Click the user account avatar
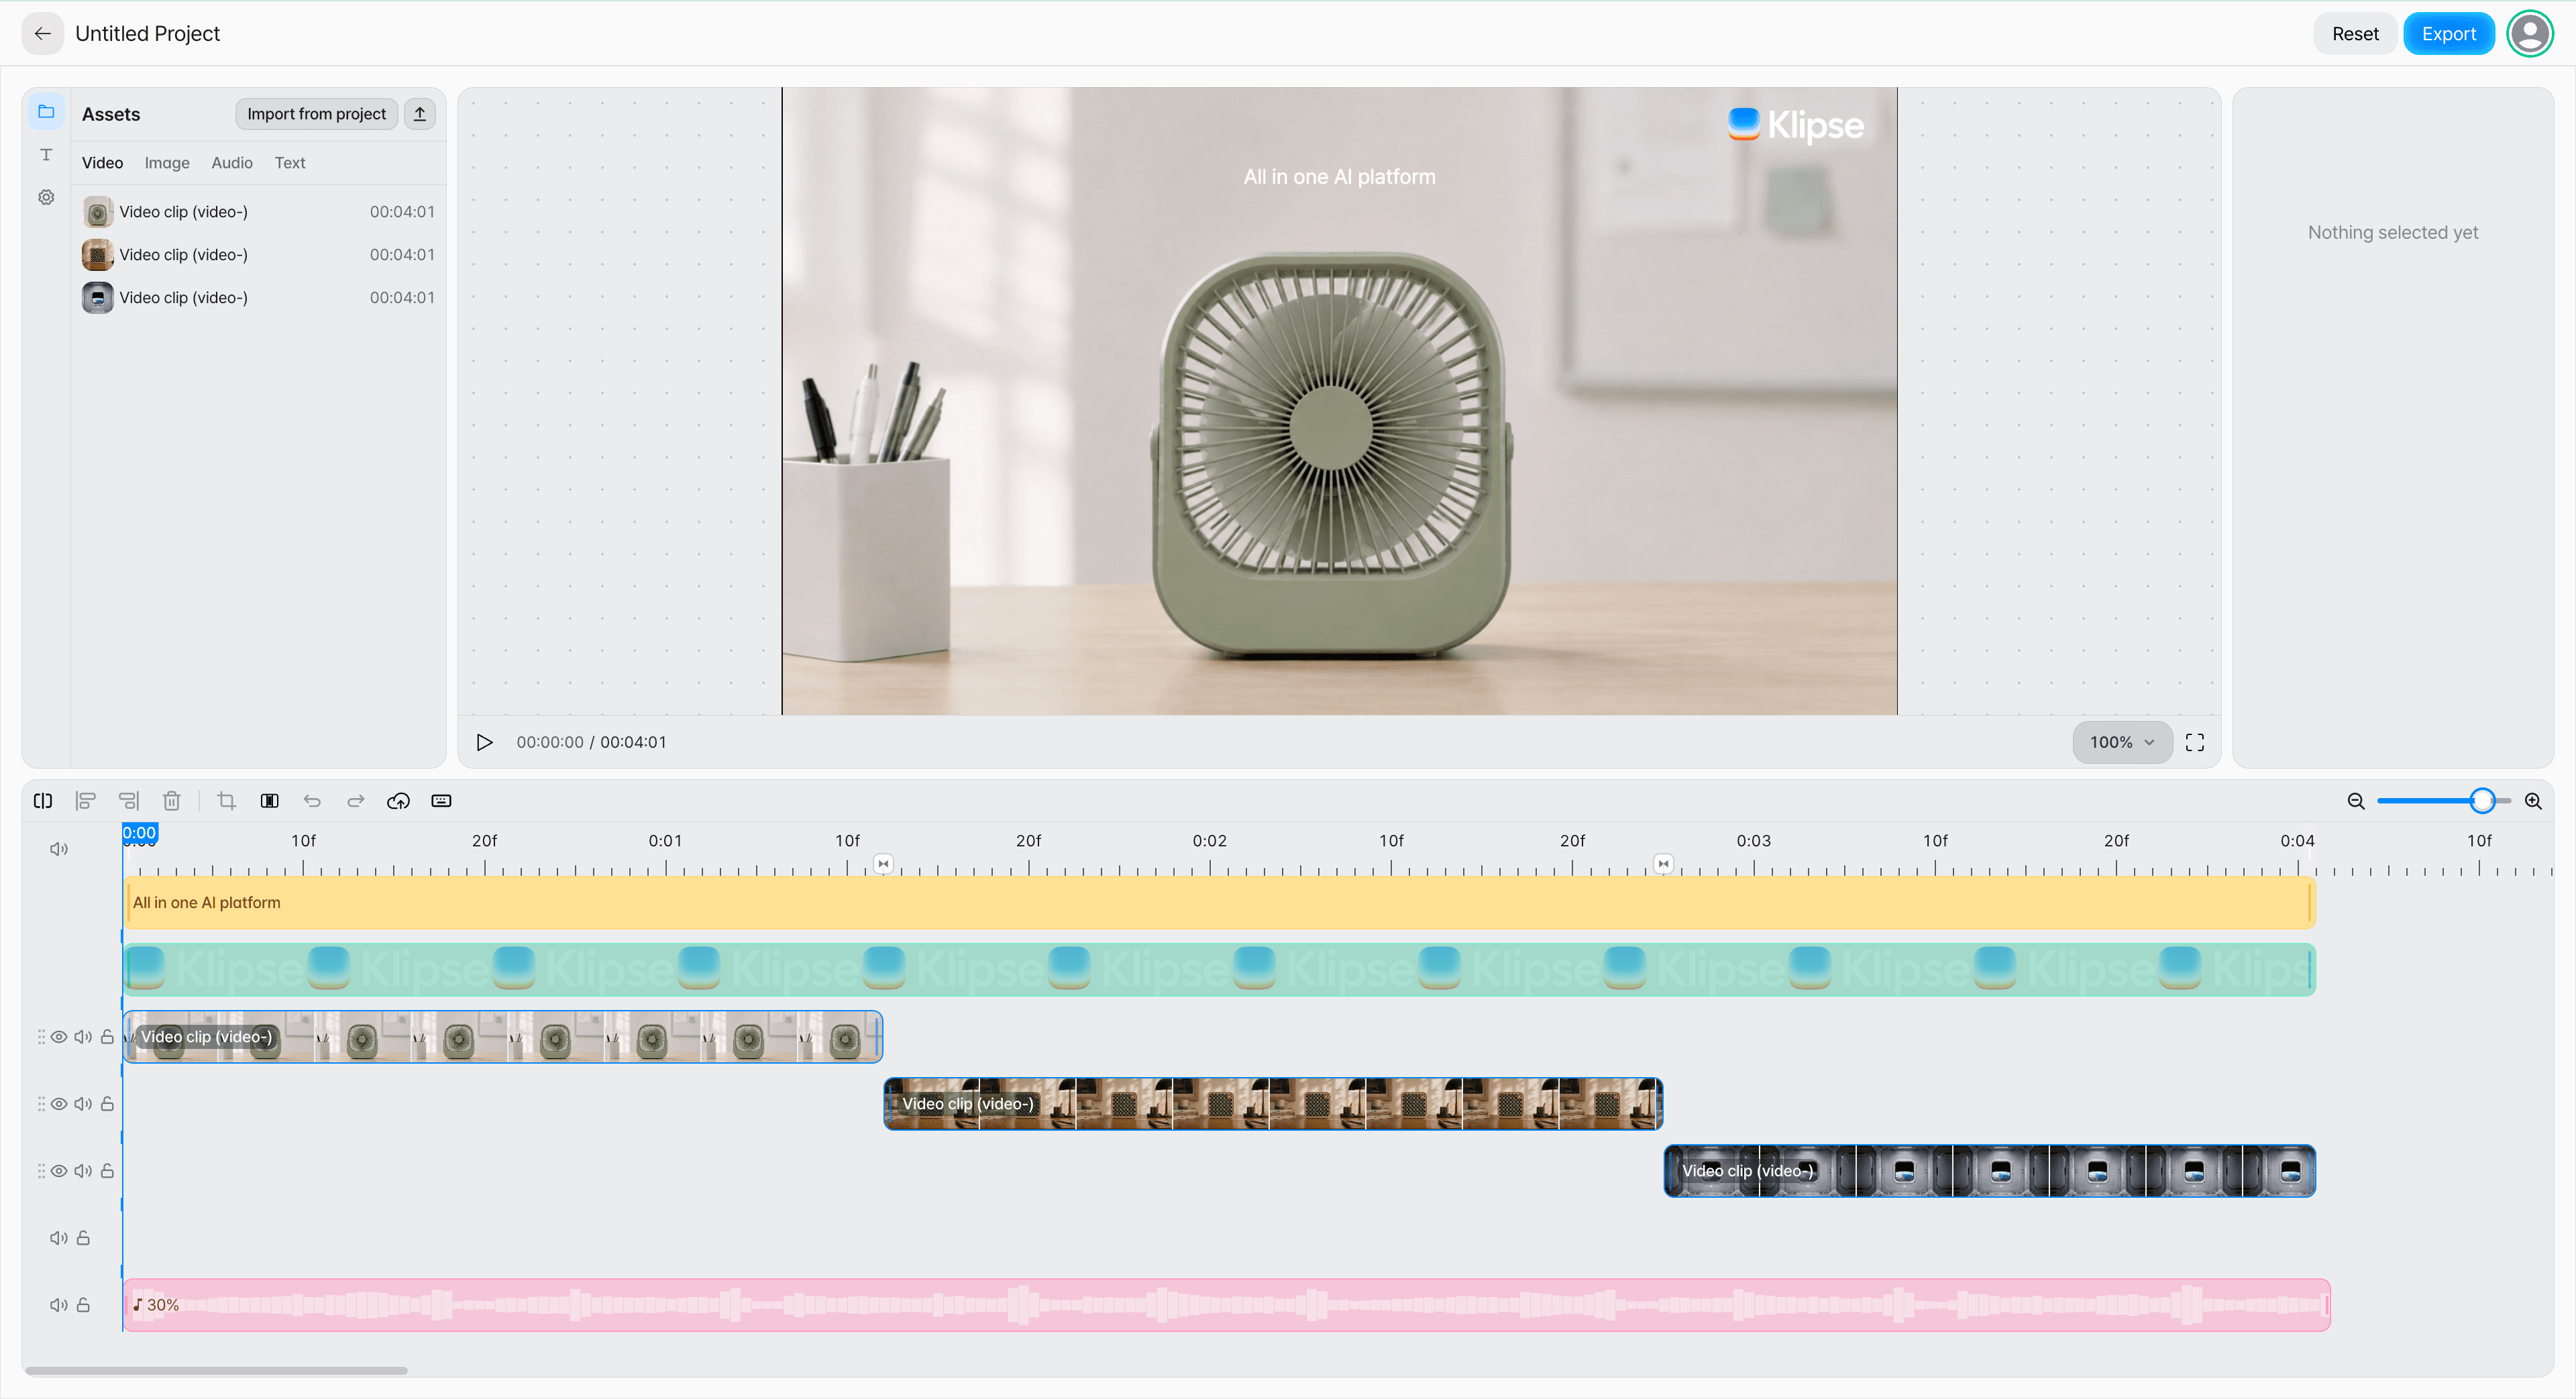This screenshot has height=1399, width=2576. pos(2530,34)
